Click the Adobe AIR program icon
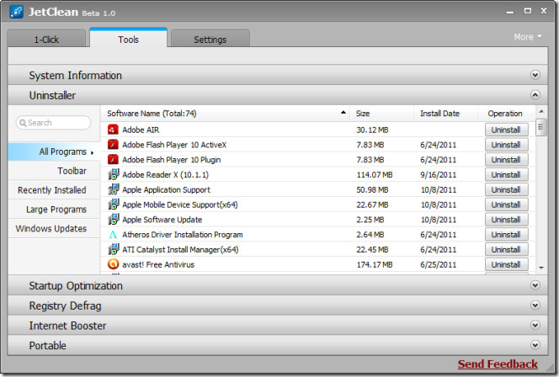 pos(113,130)
